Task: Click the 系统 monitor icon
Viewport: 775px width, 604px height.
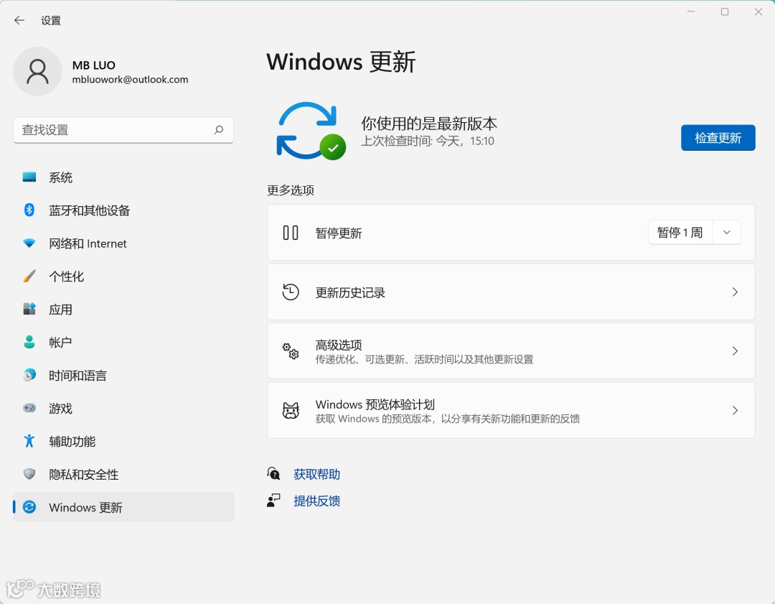Action: (x=29, y=177)
